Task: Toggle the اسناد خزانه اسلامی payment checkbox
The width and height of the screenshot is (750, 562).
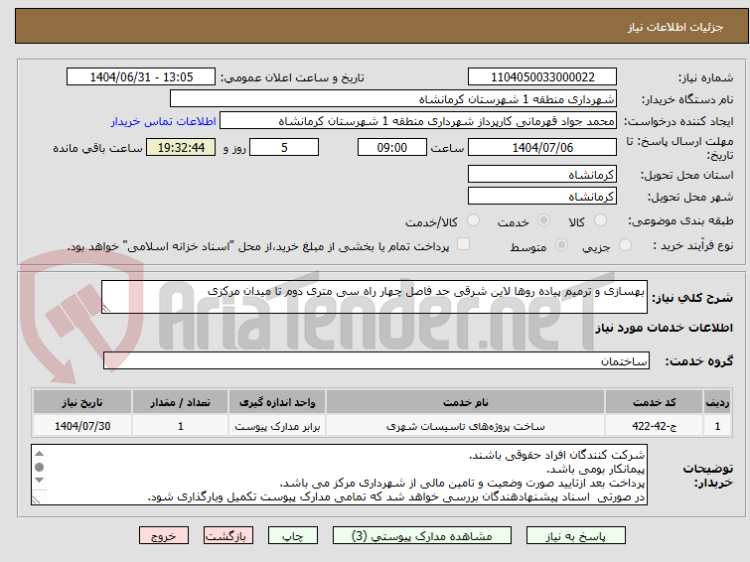Action: pyautogui.click(x=463, y=244)
